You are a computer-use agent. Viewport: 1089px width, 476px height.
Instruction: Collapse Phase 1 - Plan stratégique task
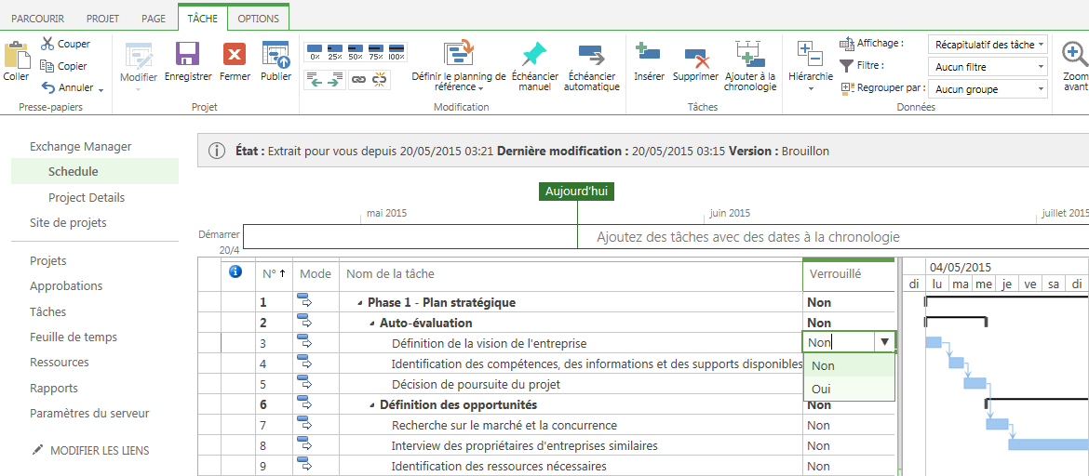pos(360,303)
